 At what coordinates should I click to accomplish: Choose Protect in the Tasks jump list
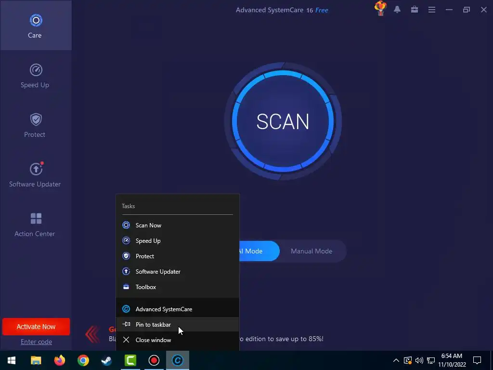pyautogui.click(x=177, y=256)
